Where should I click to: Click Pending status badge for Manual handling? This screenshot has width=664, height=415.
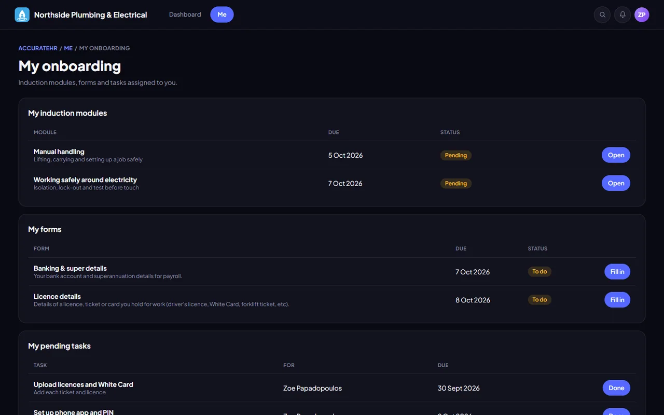click(456, 155)
